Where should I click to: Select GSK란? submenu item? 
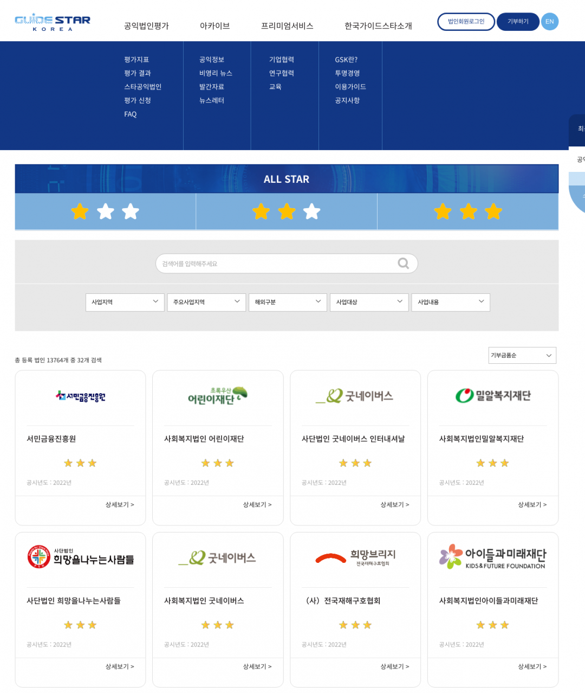[346, 60]
